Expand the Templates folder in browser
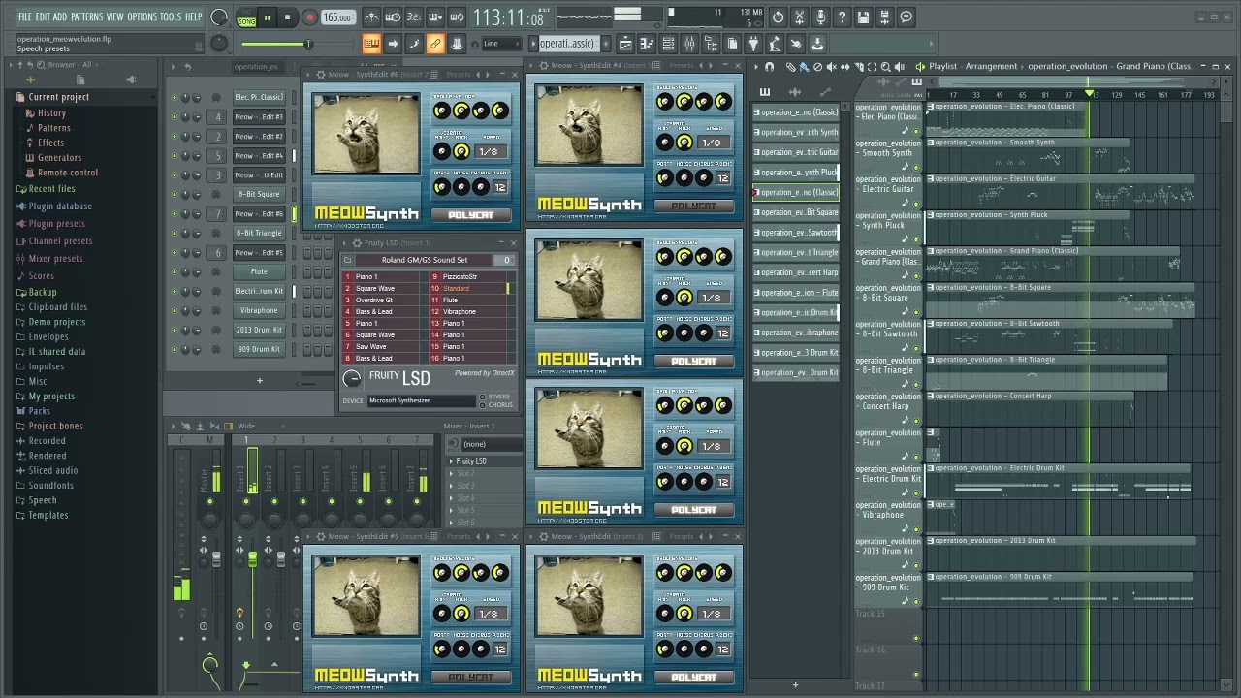1241x698 pixels. tap(48, 516)
